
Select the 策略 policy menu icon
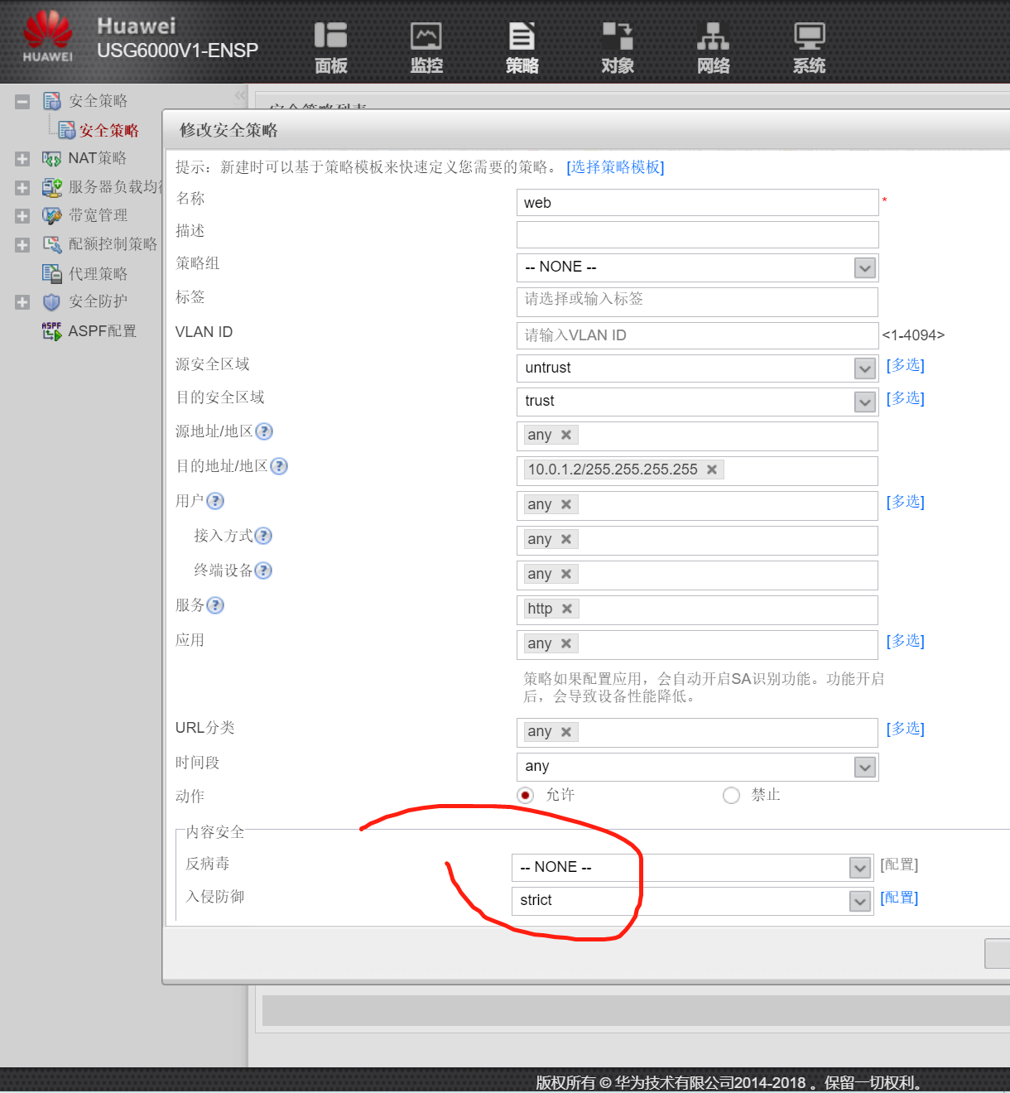pos(522,46)
